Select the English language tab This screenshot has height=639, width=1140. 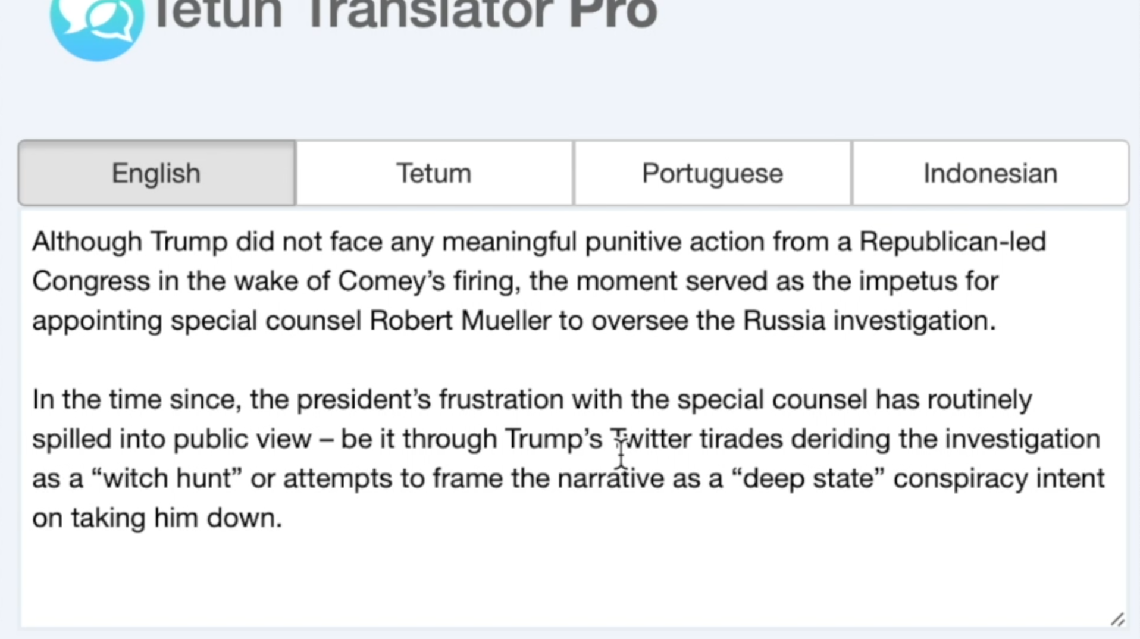pos(156,173)
